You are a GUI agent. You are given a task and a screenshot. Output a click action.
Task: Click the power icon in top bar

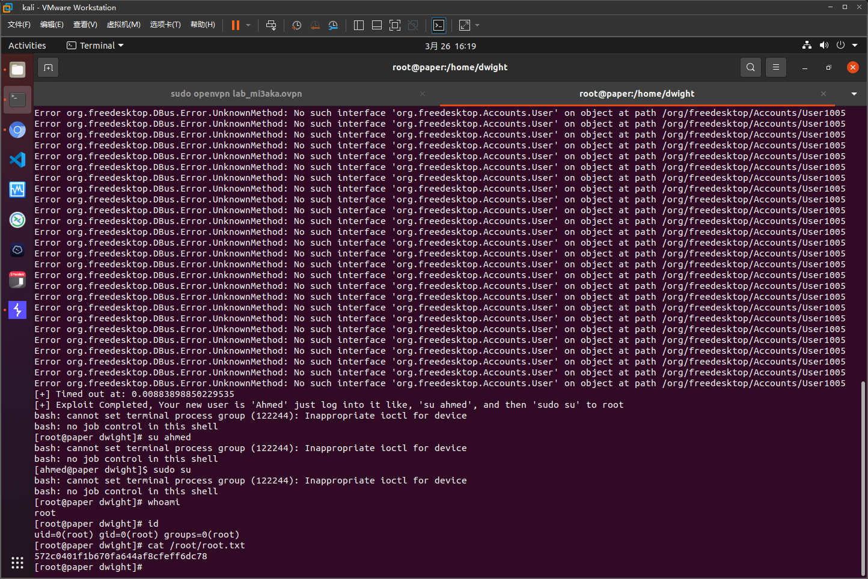[x=840, y=45]
